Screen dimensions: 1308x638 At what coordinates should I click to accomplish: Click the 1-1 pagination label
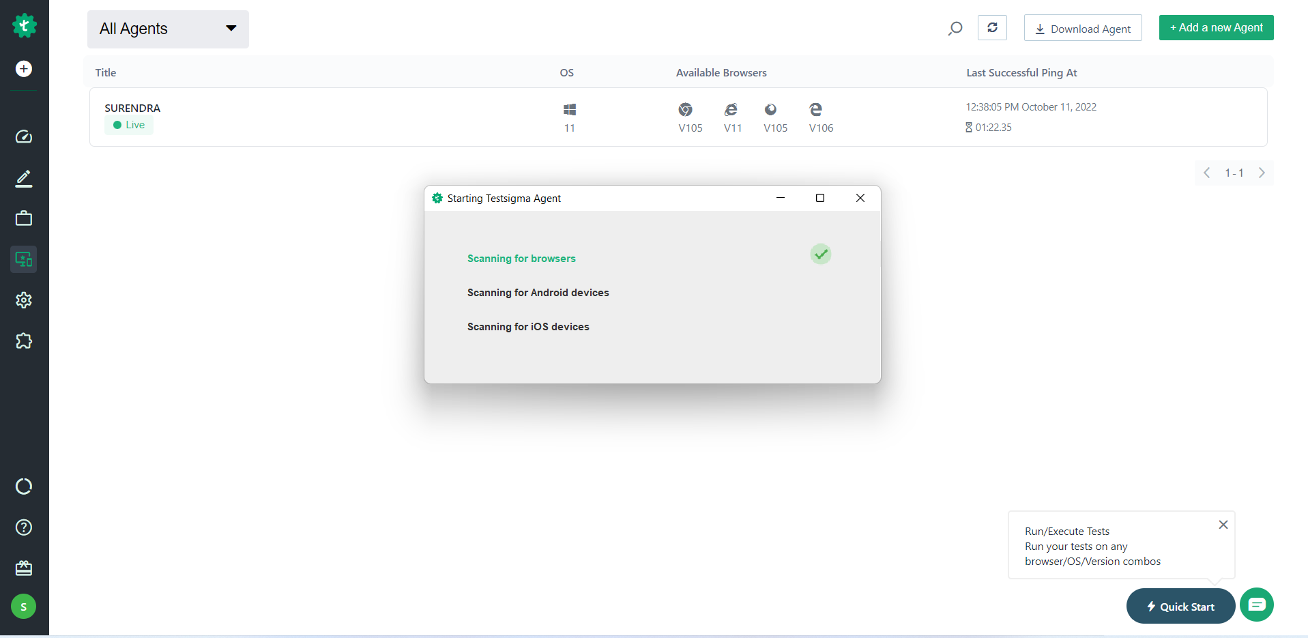(1234, 173)
